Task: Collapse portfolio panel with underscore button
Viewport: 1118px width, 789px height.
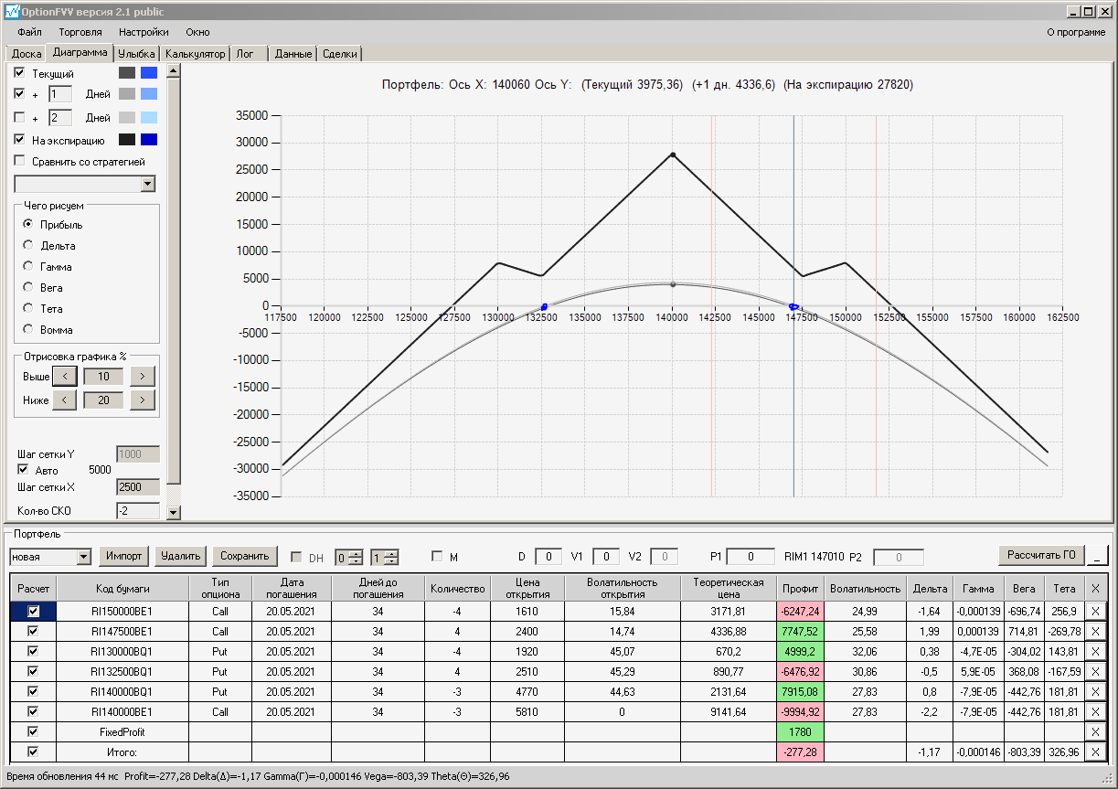Action: (1097, 556)
